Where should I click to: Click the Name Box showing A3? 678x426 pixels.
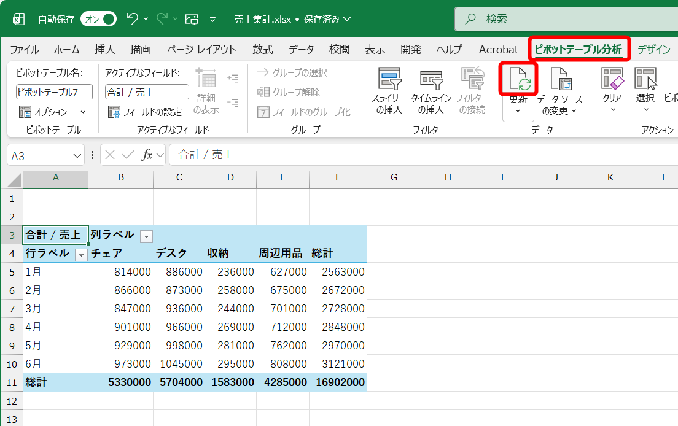tap(40, 155)
